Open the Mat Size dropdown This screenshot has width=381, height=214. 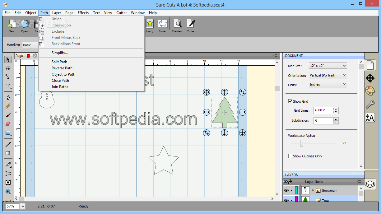tap(328, 66)
